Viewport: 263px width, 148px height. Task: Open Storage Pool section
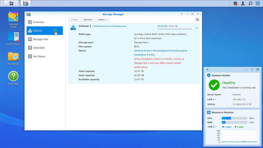(x=44, y=39)
